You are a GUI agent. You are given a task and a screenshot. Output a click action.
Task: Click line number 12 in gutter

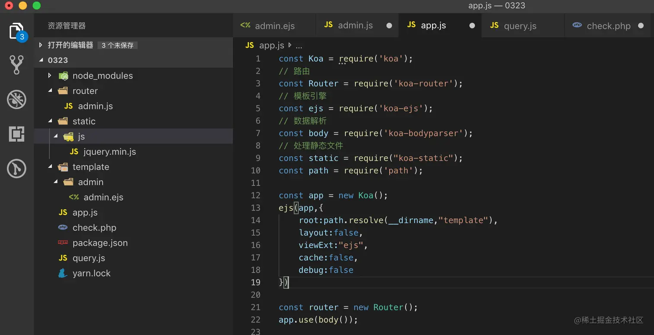256,195
